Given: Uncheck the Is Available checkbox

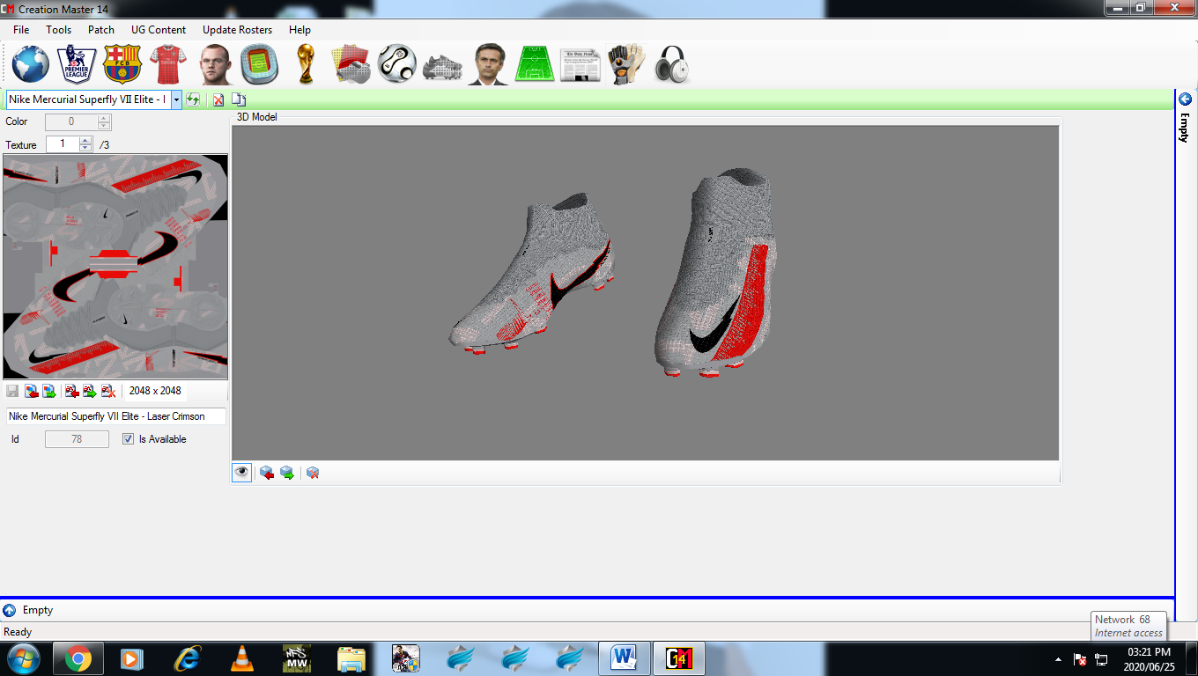Looking at the screenshot, I should [x=129, y=439].
